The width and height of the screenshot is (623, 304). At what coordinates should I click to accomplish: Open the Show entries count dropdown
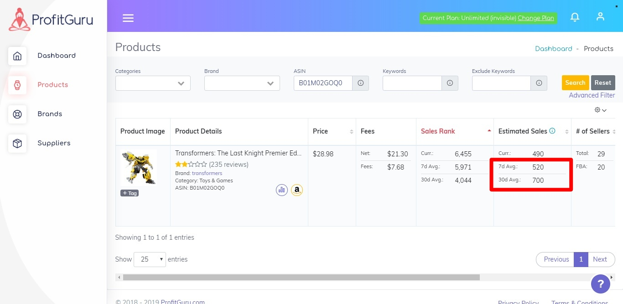point(150,259)
